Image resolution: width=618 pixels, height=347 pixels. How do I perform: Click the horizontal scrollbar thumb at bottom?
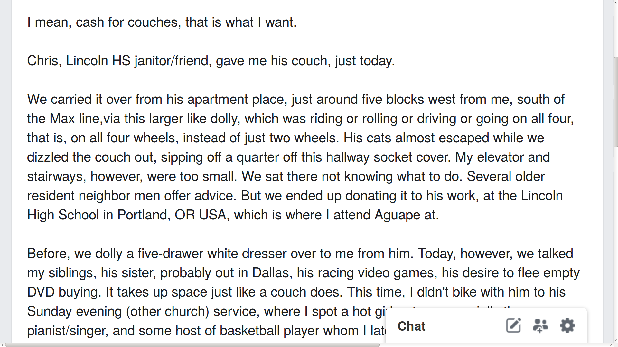click(x=192, y=345)
